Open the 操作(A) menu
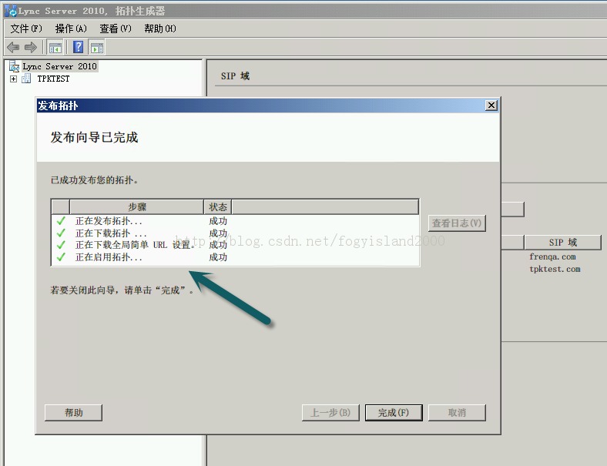Image resolution: width=607 pixels, height=466 pixels. 71,28
